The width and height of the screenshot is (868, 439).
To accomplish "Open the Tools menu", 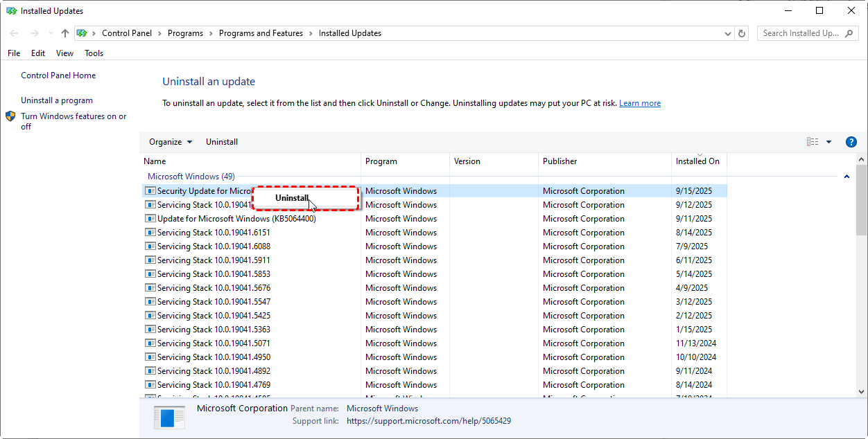I will (x=94, y=53).
